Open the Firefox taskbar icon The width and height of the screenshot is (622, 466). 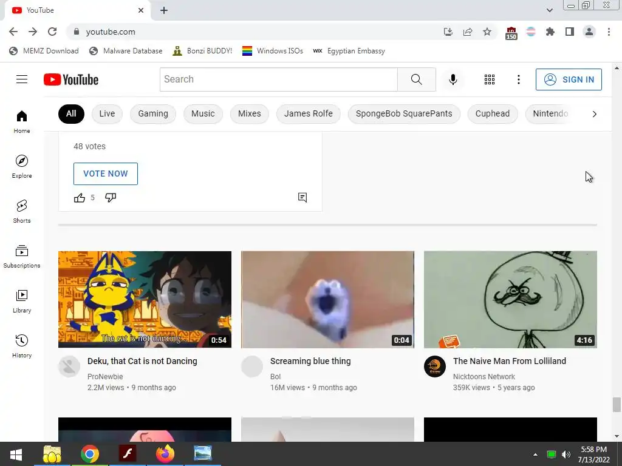coord(165,454)
